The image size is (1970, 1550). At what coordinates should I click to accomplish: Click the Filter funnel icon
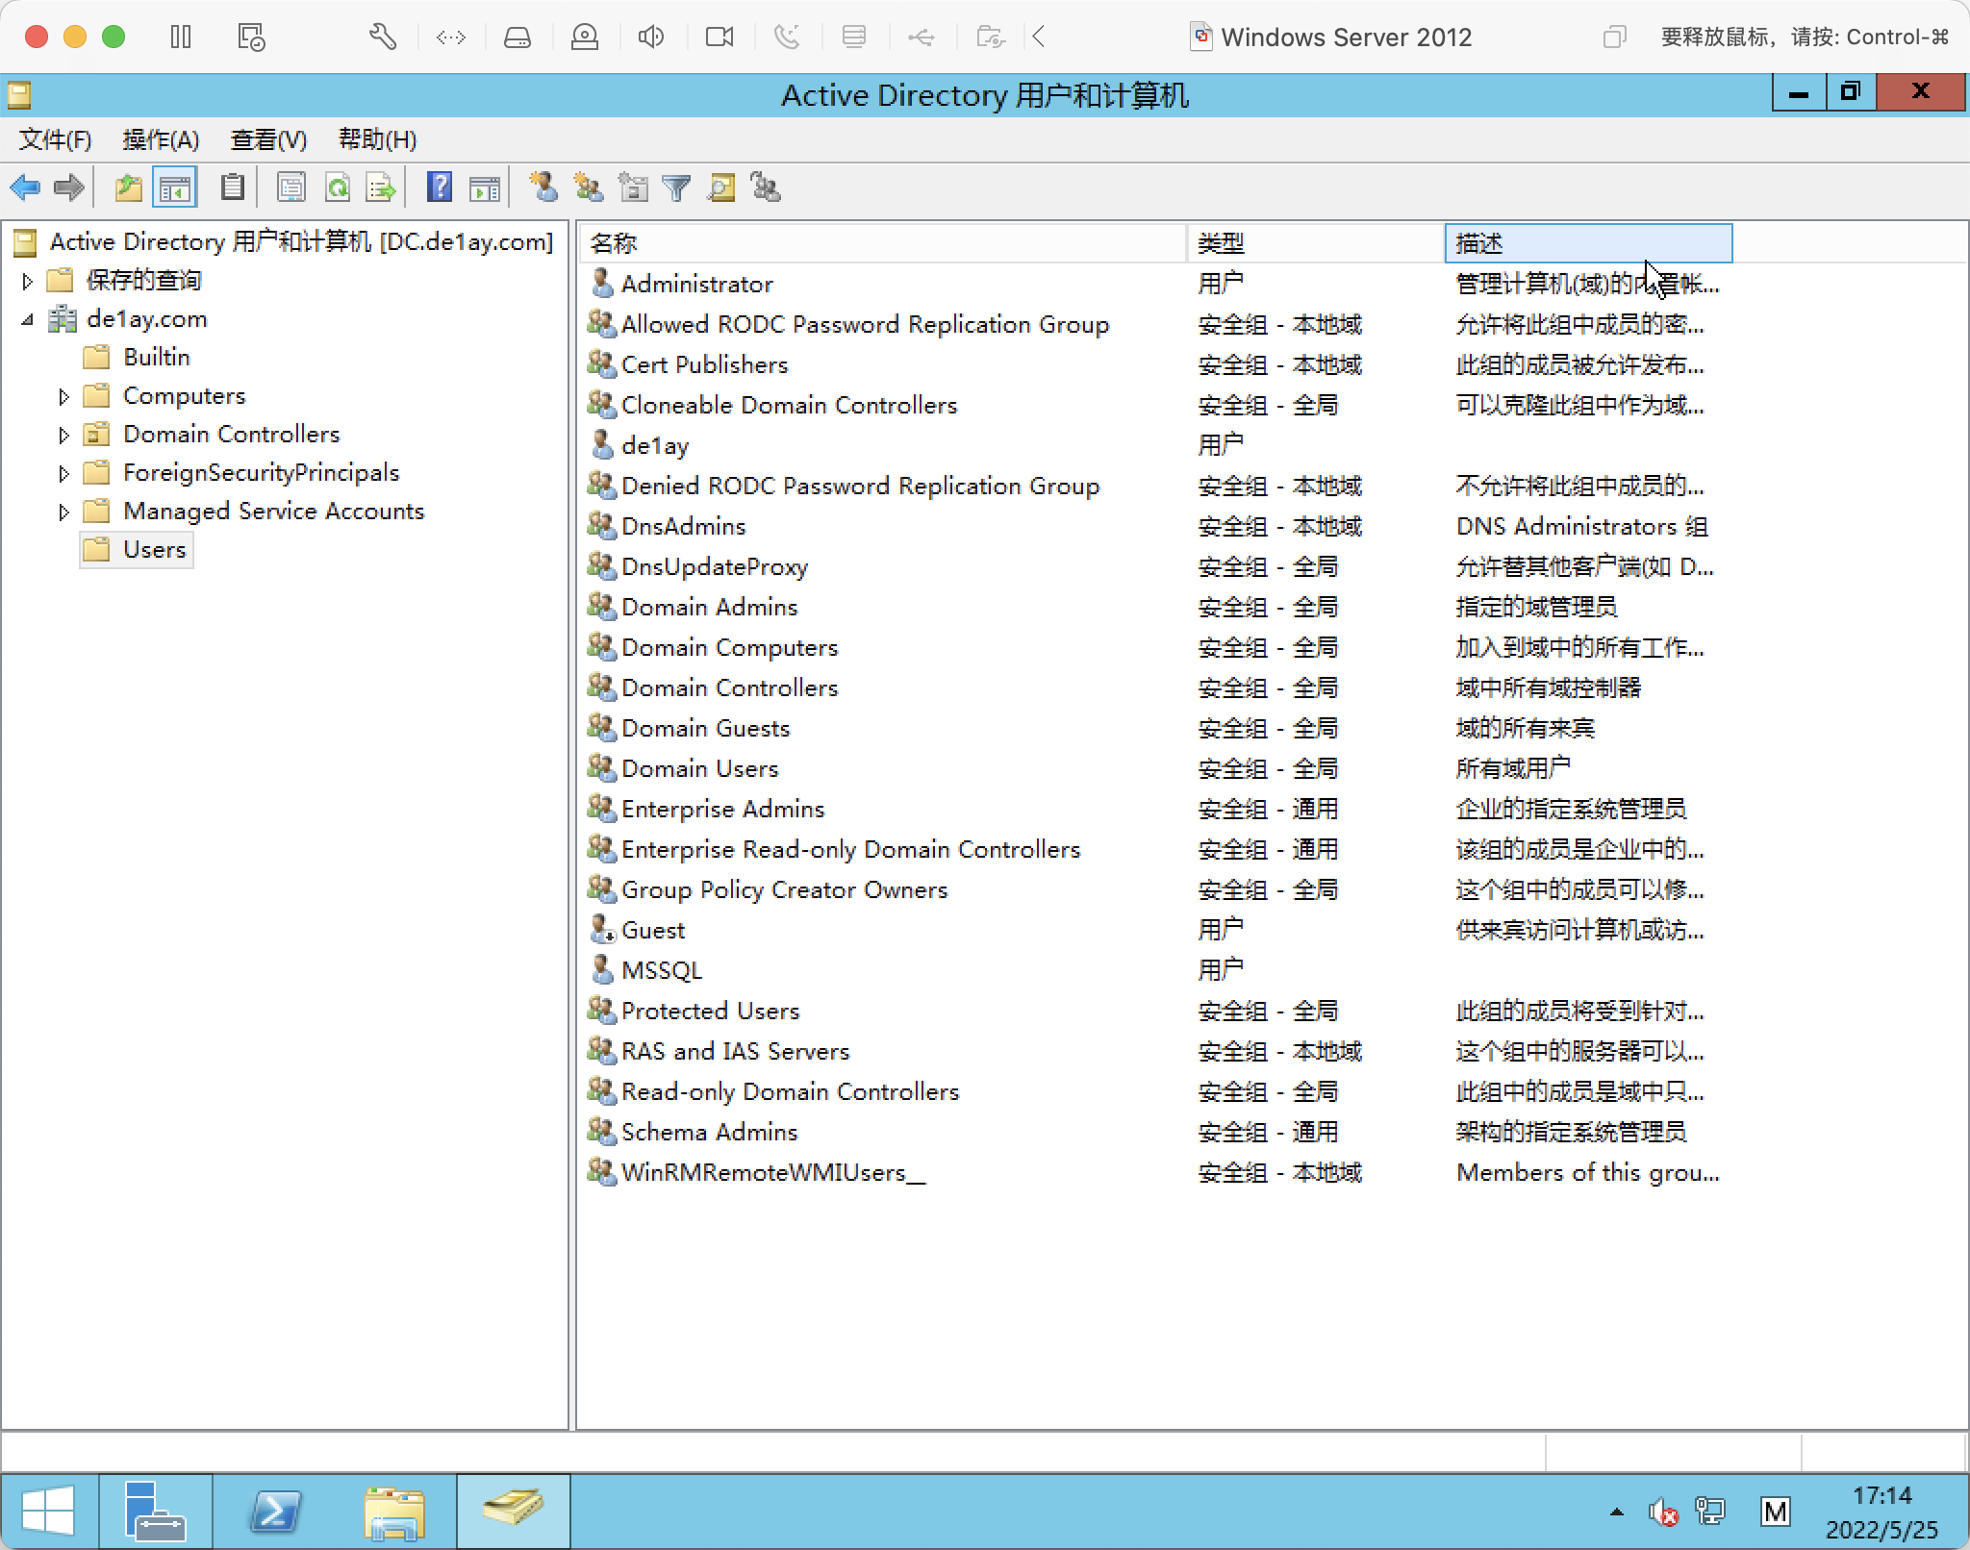point(677,187)
